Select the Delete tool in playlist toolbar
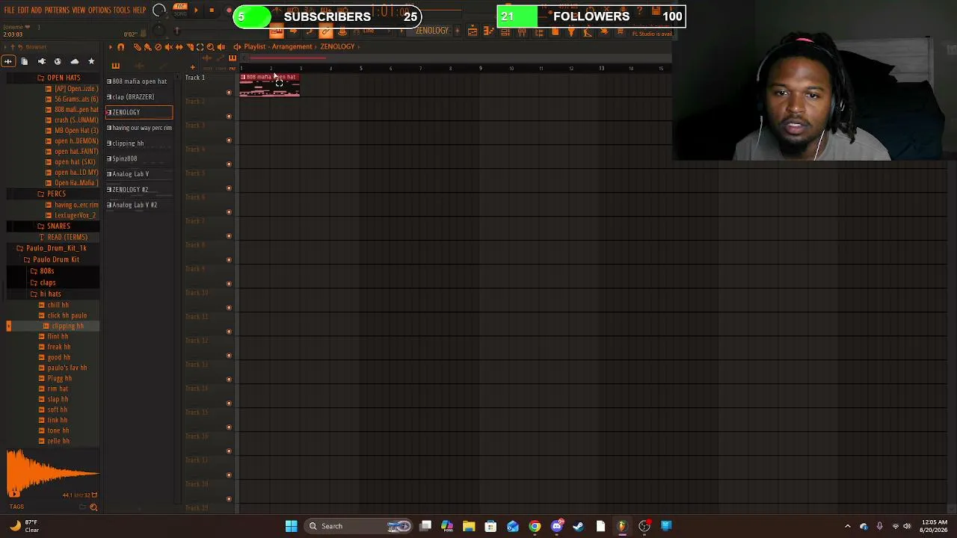This screenshot has width=957, height=538. click(x=158, y=47)
